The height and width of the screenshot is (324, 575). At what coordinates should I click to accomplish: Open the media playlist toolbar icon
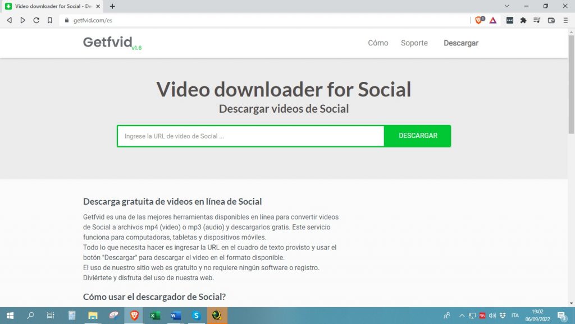click(537, 20)
